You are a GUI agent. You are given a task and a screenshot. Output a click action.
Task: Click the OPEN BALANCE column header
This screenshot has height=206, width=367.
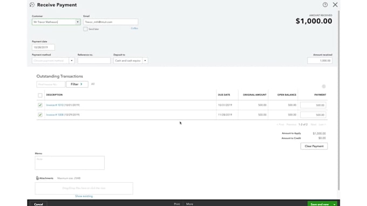[x=287, y=95]
